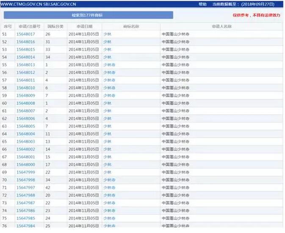Open application number 15648000 link

(26, 164)
